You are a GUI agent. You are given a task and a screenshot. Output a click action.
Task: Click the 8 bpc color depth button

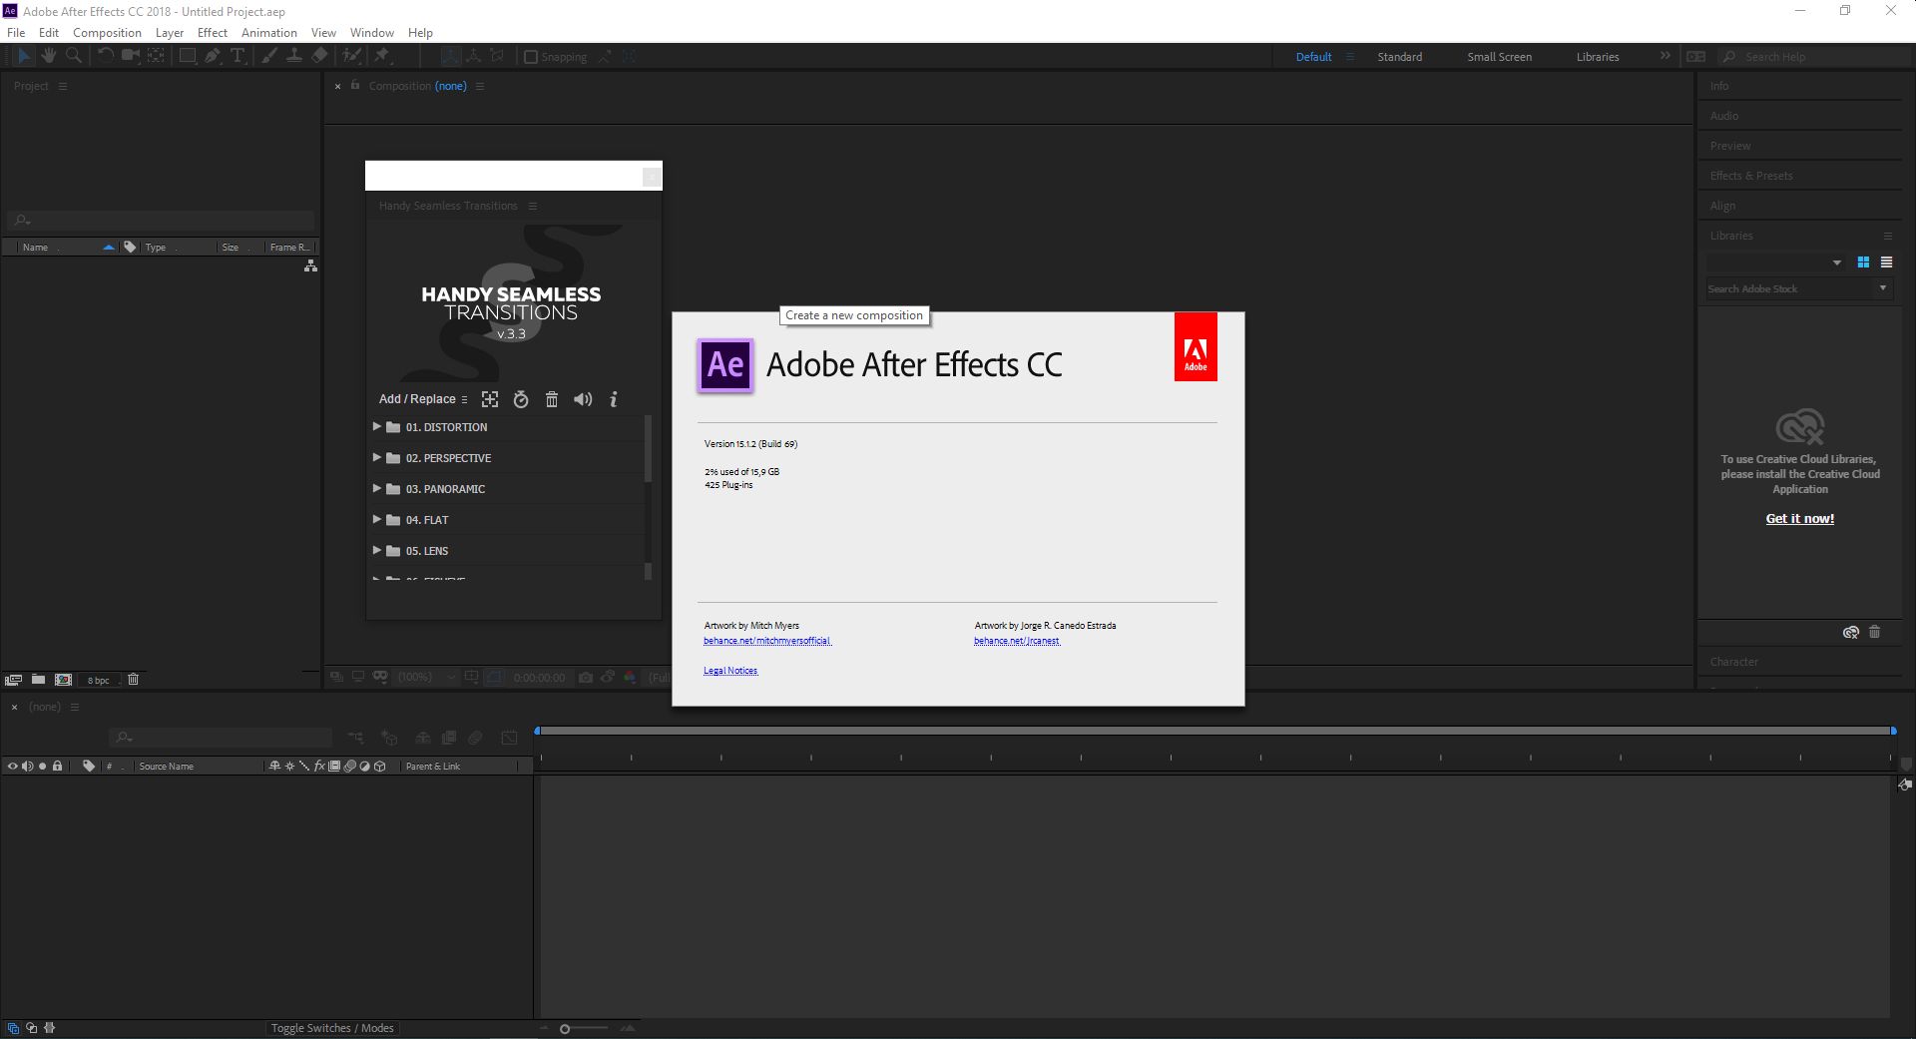tap(99, 681)
